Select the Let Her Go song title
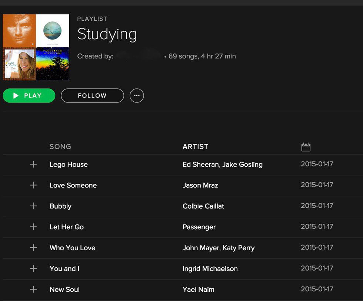 pos(67,227)
